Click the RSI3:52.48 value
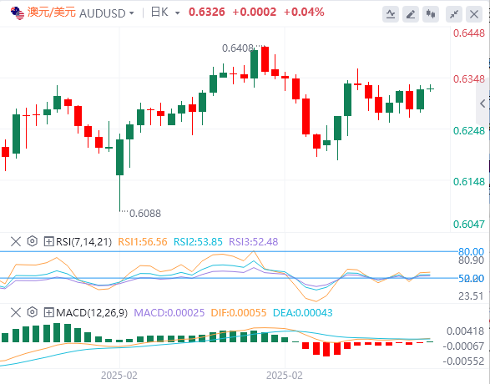This screenshot has width=490, height=384. tap(254, 242)
